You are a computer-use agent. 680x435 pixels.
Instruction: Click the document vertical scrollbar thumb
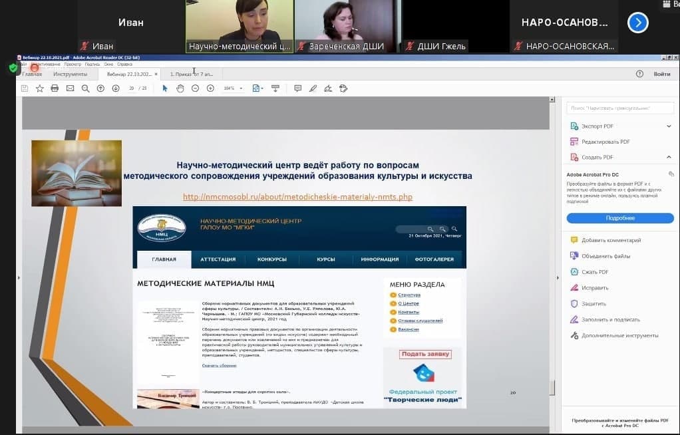tap(552, 388)
